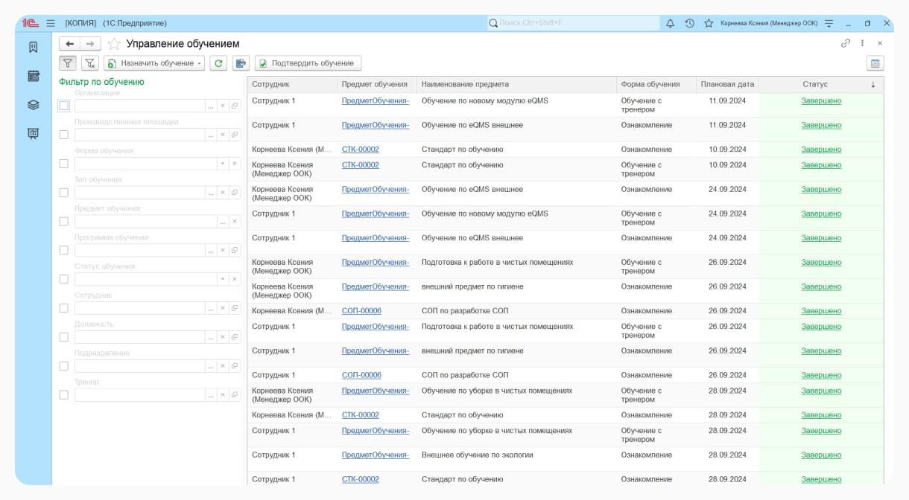This screenshot has height=500, width=909.
Task: Open notifications bell icon
Action: 670,23
